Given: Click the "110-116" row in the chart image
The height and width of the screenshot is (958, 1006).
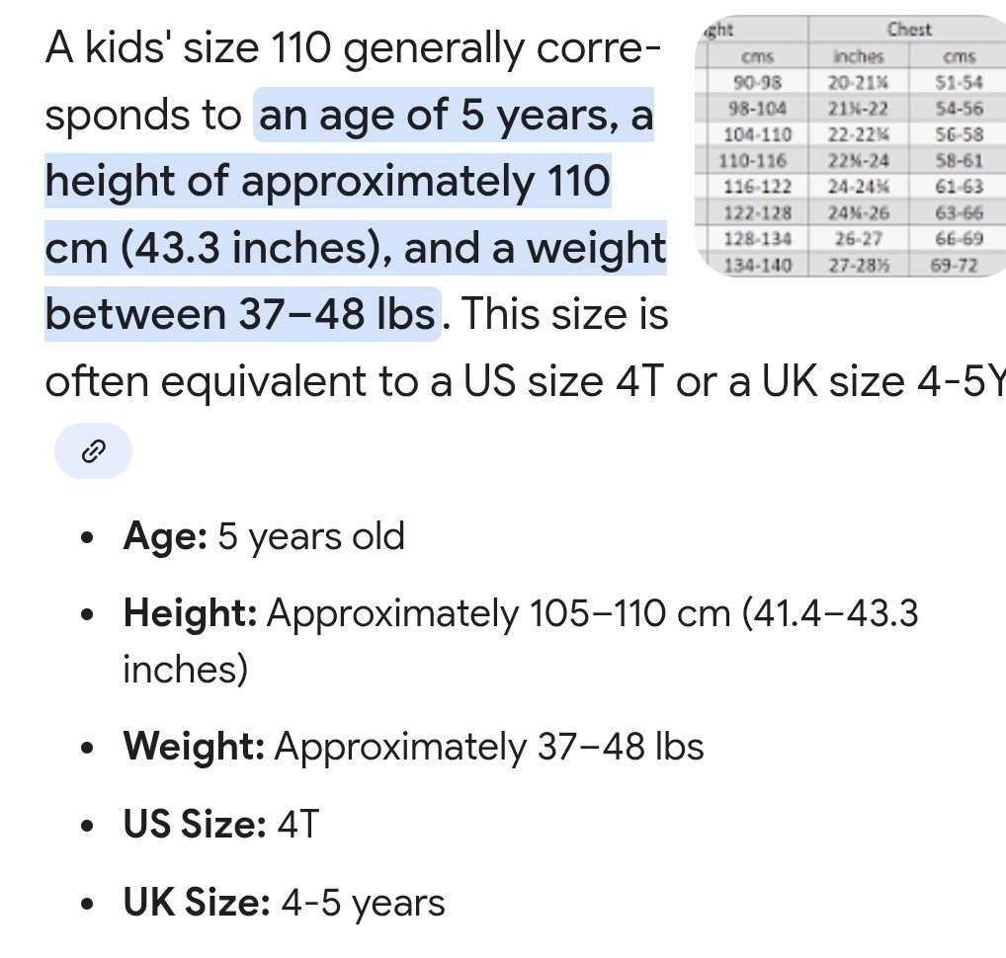Looking at the screenshot, I should click(x=756, y=160).
